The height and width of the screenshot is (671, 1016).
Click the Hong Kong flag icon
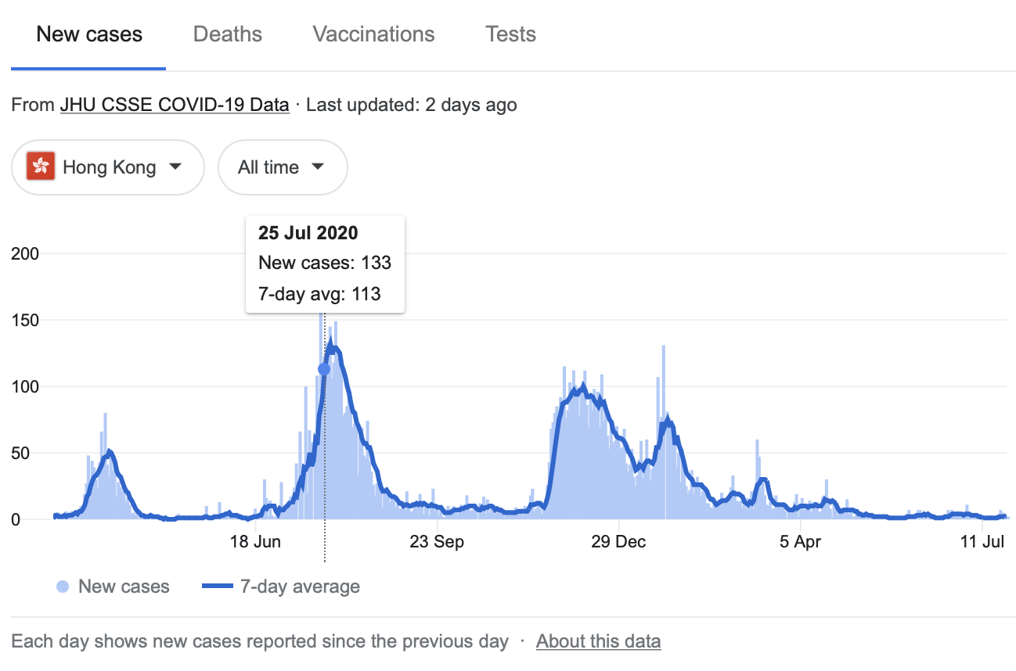41,167
